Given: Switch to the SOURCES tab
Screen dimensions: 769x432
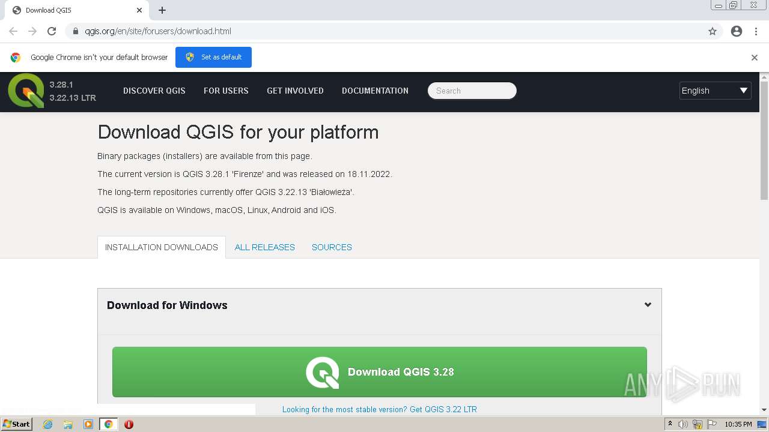Looking at the screenshot, I should pyautogui.click(x=332, y=247).
